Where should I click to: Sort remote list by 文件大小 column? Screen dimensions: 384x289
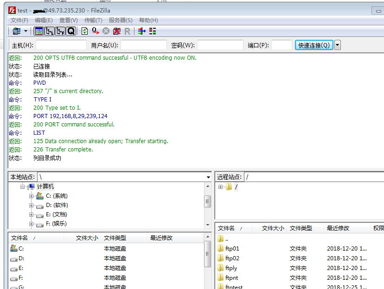click(269, 228)
